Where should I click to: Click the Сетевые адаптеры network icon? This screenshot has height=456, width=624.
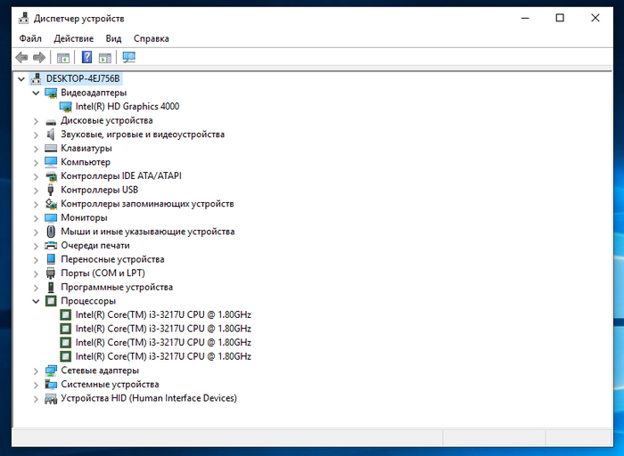(x=51, y=370)
